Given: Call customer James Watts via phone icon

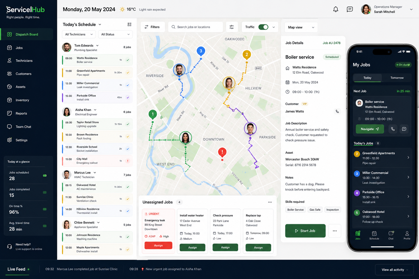Looking at the screenshot, I should (x=337, y=111).
